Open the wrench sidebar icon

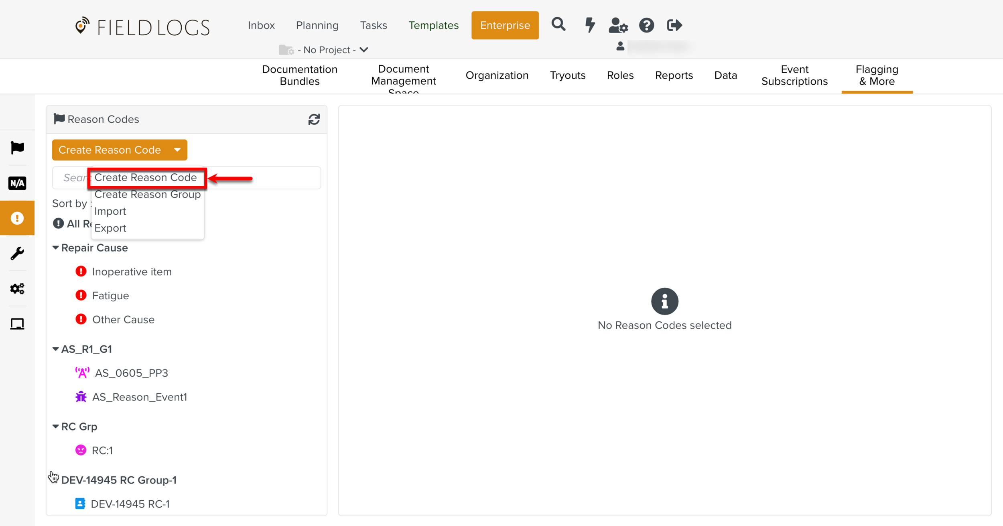point(17,253)
